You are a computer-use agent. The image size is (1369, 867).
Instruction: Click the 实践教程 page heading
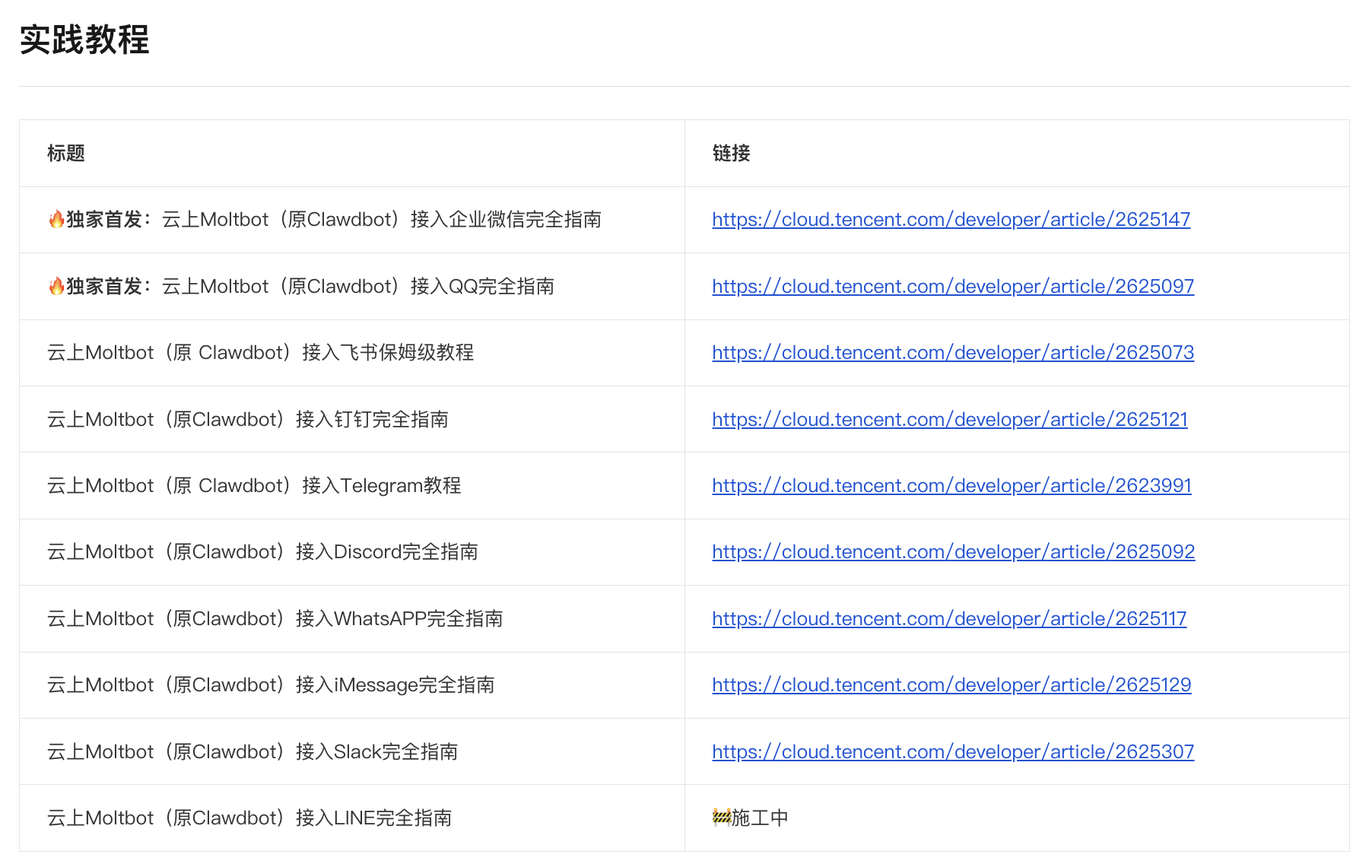(84, 40)
